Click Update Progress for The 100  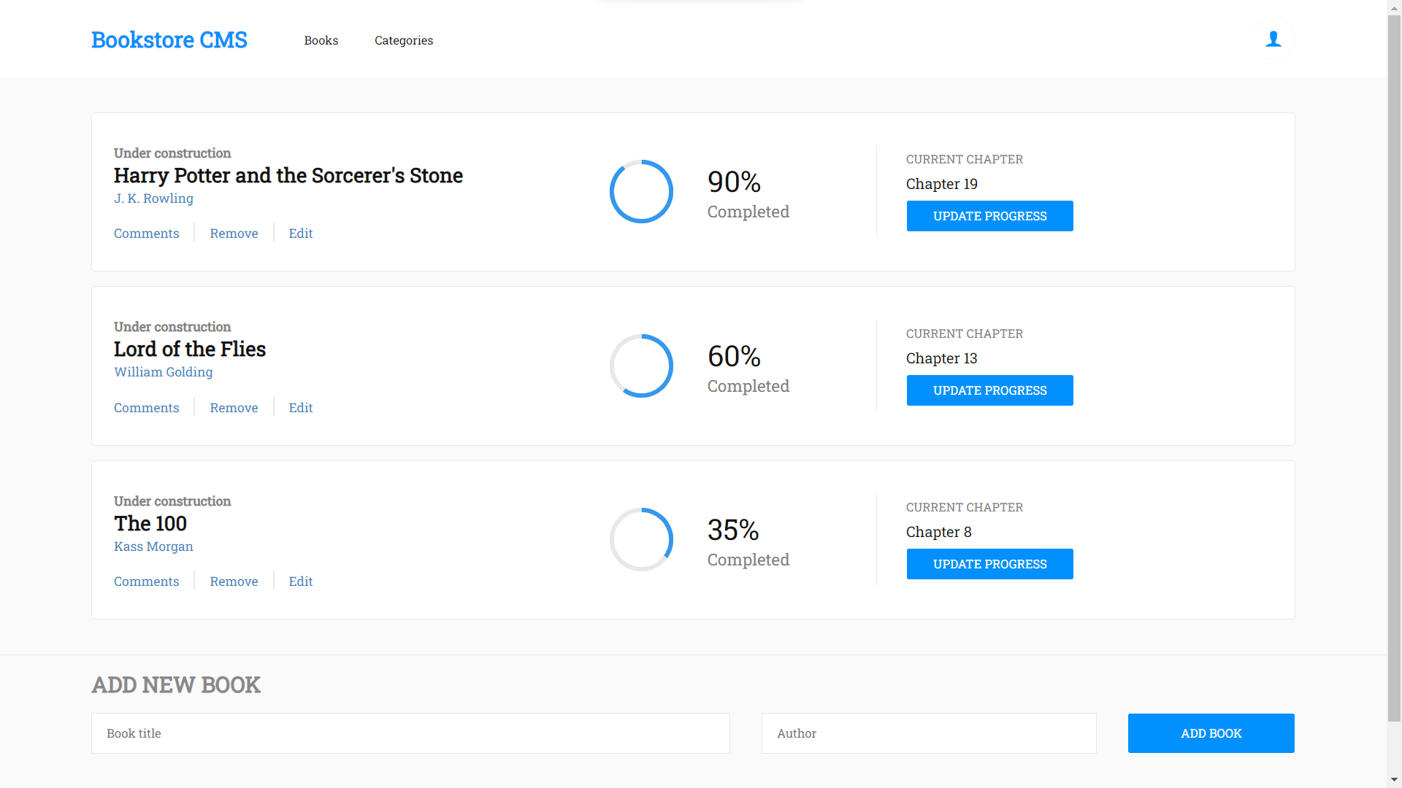(x=989, y=563)
